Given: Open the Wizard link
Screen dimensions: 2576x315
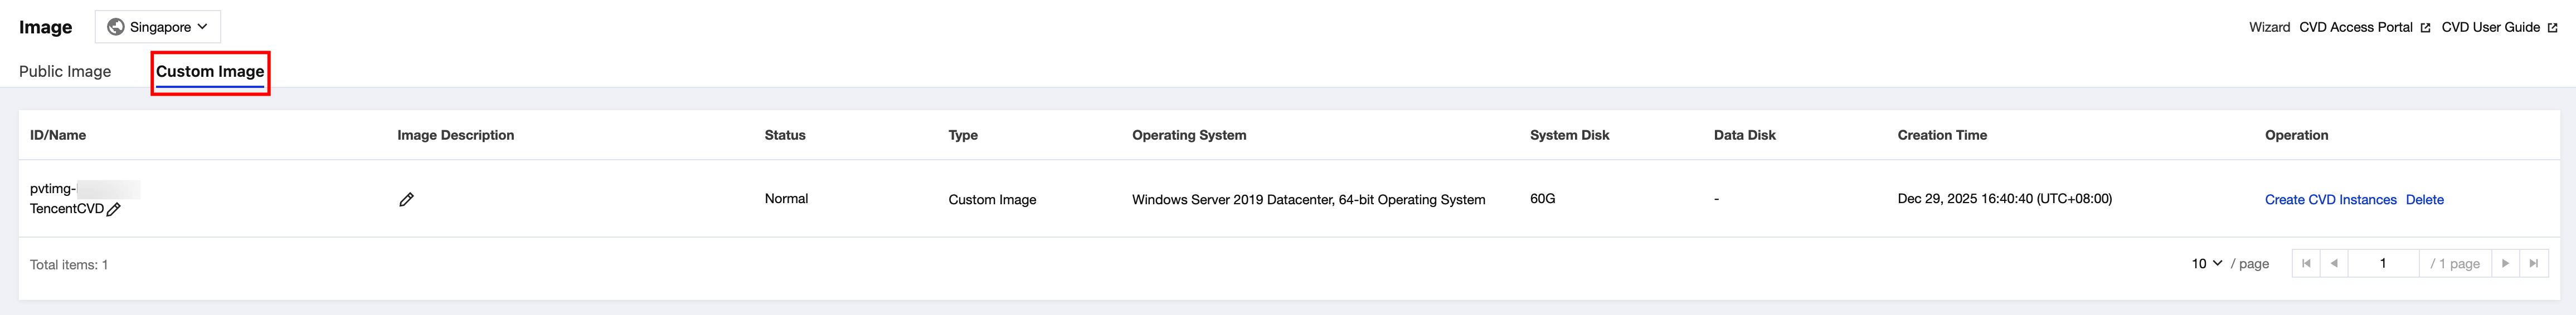Looking at the screenshot, I should click(x=2269, y=27).
